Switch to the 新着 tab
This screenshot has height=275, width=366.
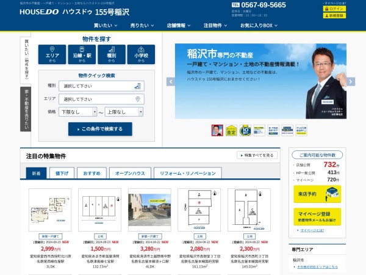point(36,174)
